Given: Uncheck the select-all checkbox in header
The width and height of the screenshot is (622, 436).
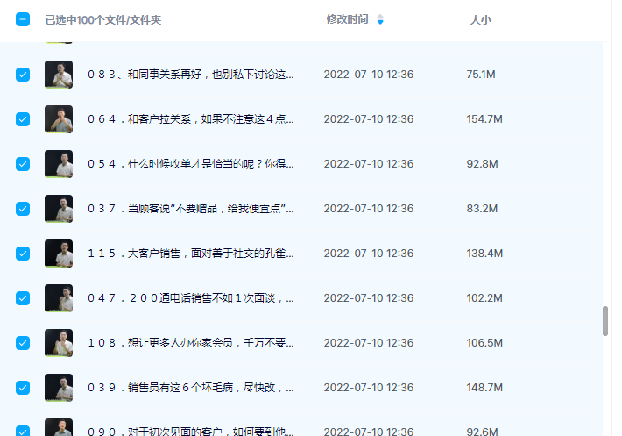Looking at the screenshot, I should tap(23, 19).
